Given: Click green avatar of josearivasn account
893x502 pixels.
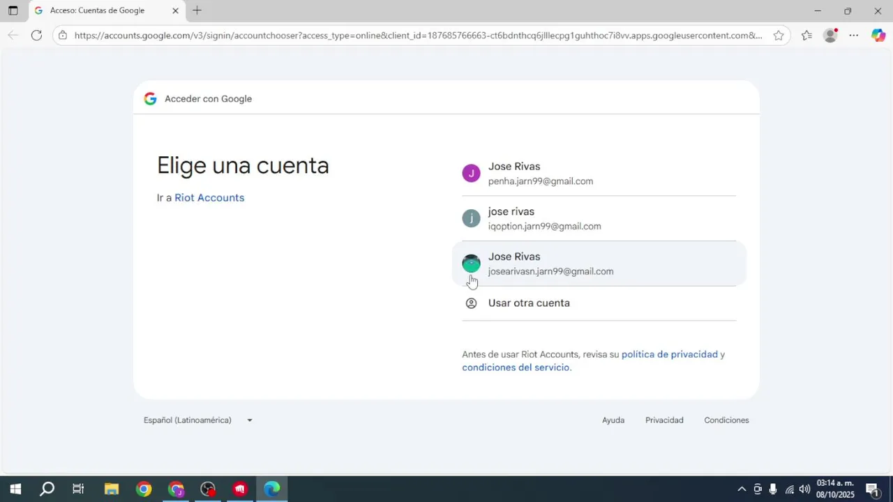Looking at the screenshot, I should [x=471, y=264].
